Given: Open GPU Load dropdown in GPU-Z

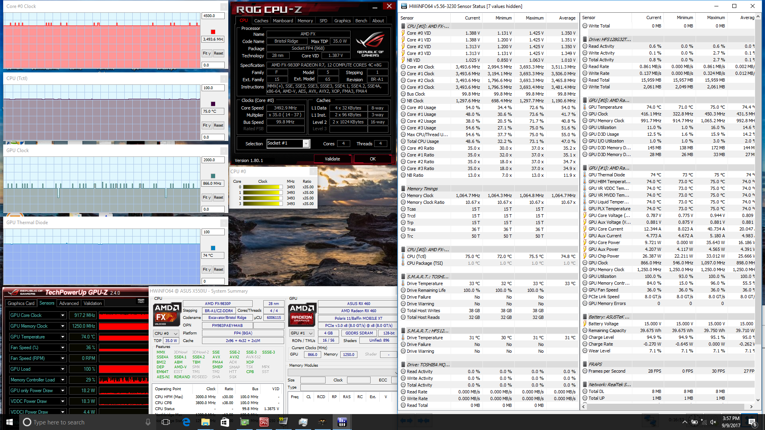Looking at the screenshot, I should click(x=63, y=369).
